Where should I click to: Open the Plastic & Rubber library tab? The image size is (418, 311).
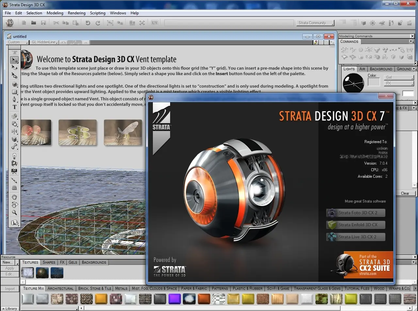(x=248, y=288)
